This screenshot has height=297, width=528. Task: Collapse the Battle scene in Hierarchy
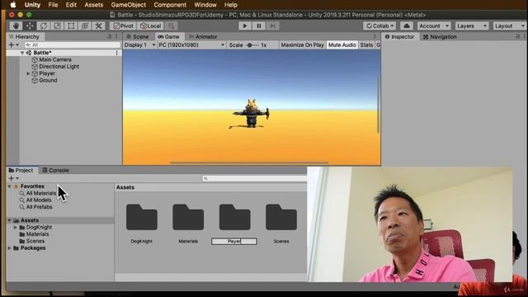[22, 53]
